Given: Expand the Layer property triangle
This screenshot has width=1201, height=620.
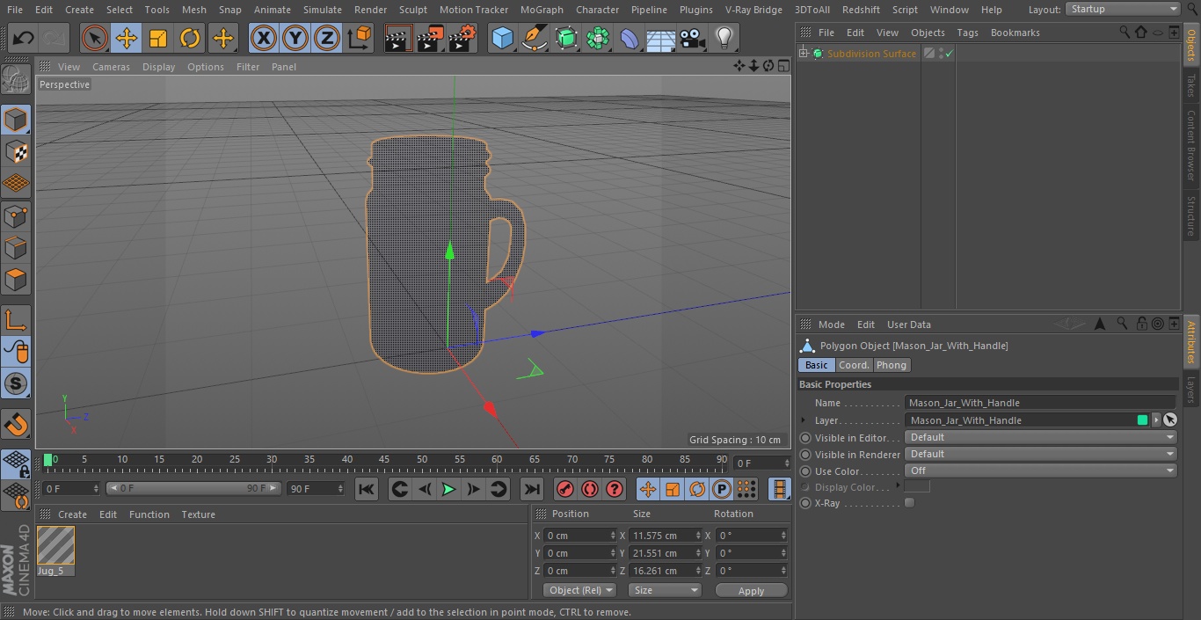Looking at the screenshot, I should 804,420.
